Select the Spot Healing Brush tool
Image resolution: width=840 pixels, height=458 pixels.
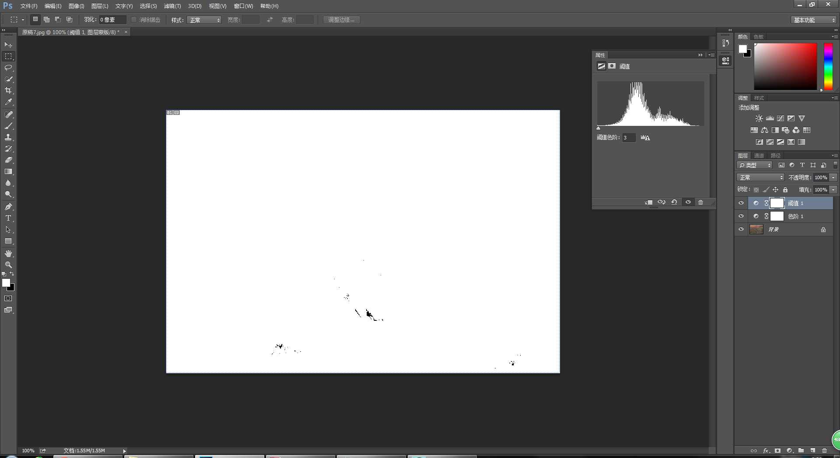click(8, 114)
